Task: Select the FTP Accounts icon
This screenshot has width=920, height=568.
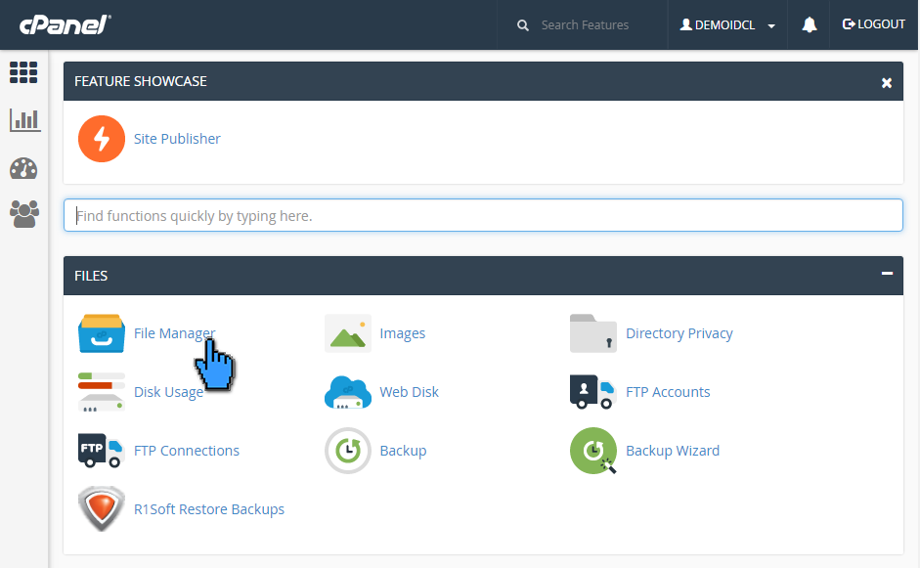Action: (592, 391)
